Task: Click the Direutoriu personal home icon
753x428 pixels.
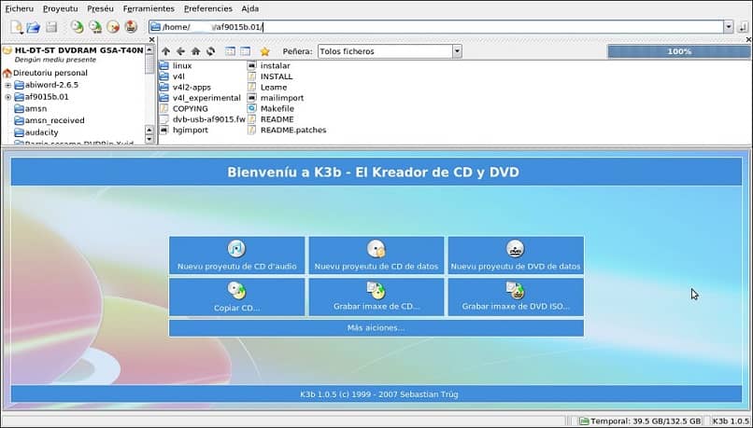Action: [x=7, y=74]
